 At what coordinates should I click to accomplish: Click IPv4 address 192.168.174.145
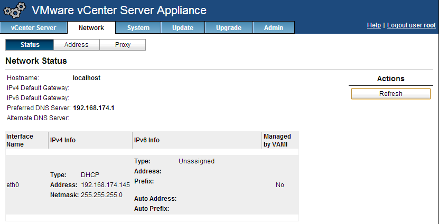click(106, 185)
